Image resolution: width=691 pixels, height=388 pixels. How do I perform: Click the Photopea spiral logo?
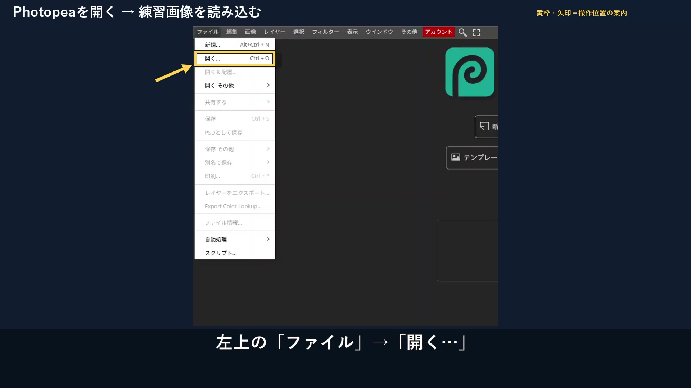(x=470, y=72)
